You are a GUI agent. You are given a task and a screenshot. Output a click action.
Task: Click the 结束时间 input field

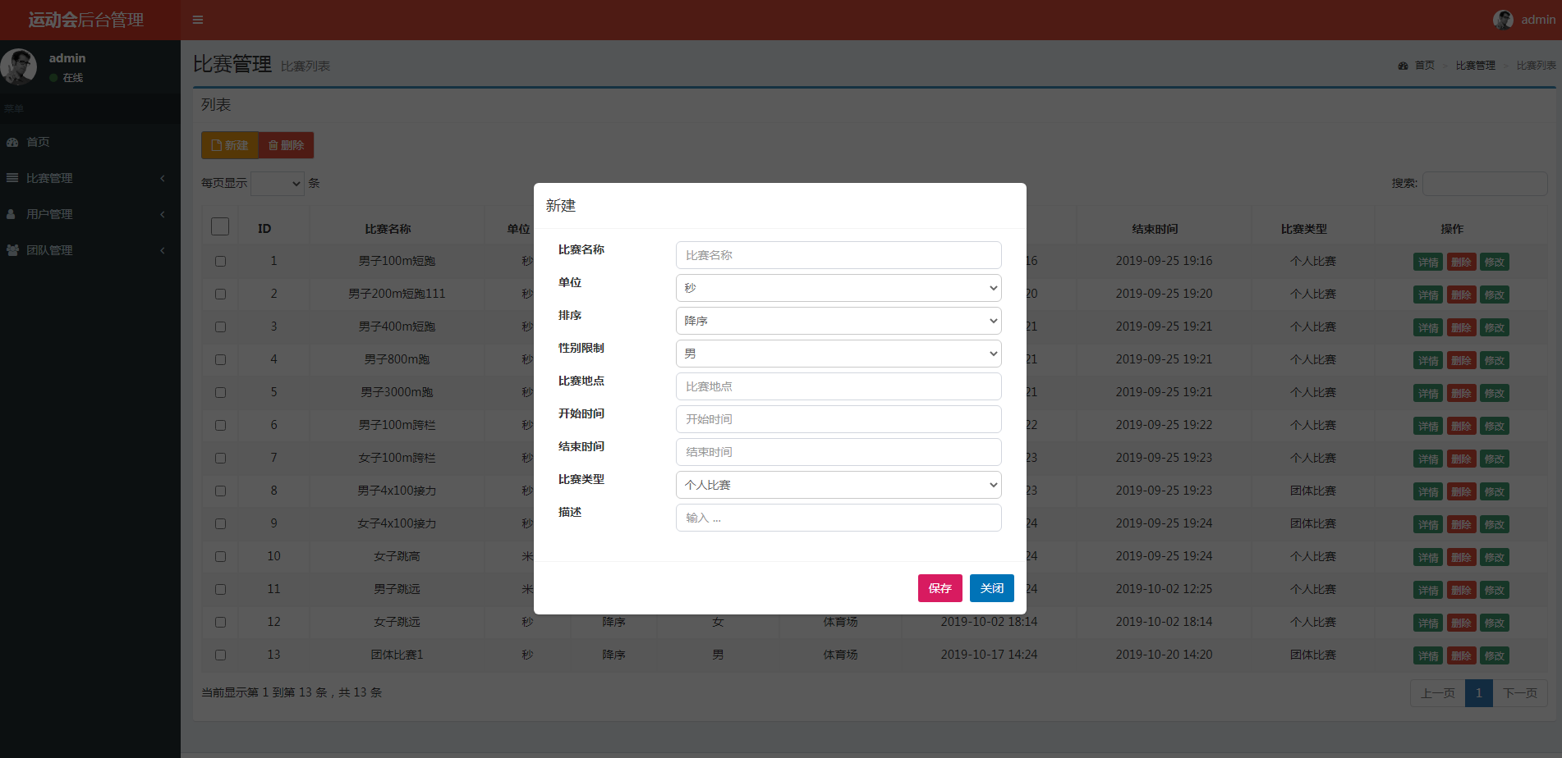click(838, 452)
